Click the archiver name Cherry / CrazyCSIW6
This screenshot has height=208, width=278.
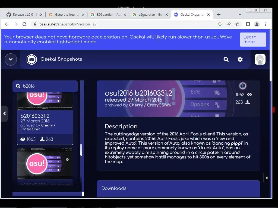coord(150,105)
